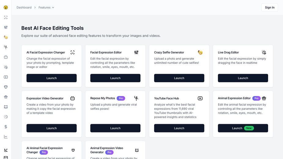Image resolution: width=283 pixels, height=159 pixels.
Task: Open the face scan icon in sidebar
Action: point(6,17)
